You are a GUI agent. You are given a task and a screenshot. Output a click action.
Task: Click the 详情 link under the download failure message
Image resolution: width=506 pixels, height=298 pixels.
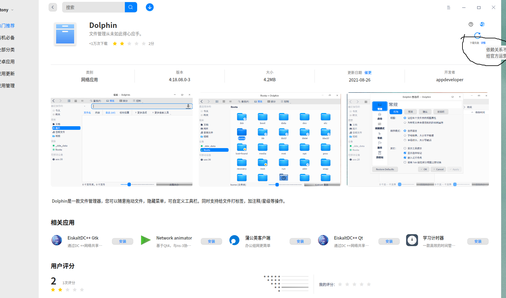[x=483, y=43]
